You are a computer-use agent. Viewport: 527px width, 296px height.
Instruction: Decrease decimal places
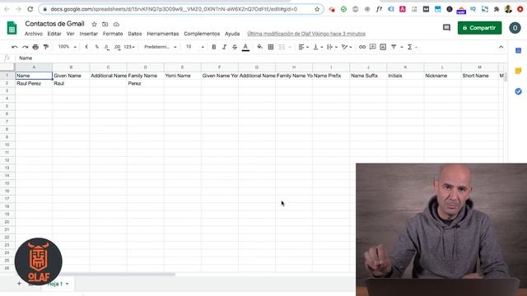[106, 47]
